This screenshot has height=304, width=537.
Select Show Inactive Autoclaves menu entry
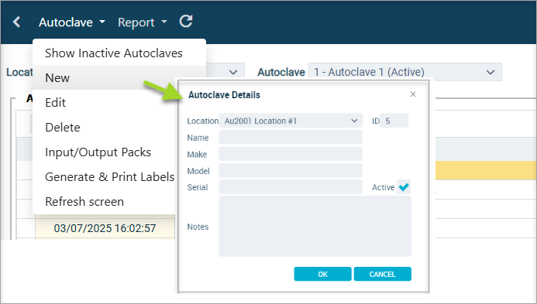(x=119, y=53)
